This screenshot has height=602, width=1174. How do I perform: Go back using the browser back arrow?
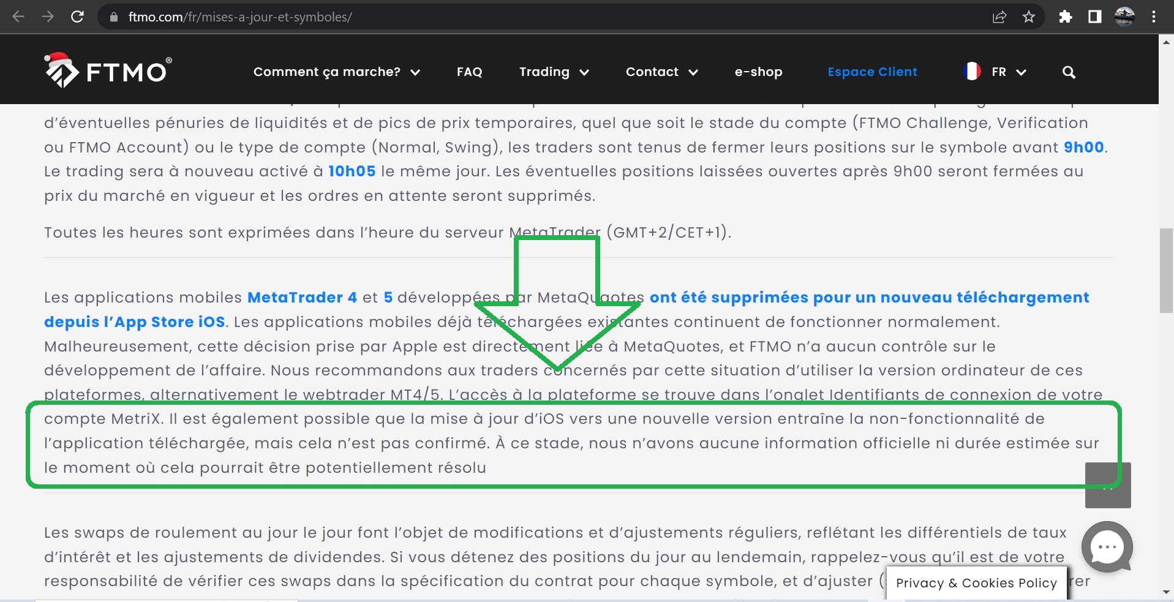pos(18,17)
